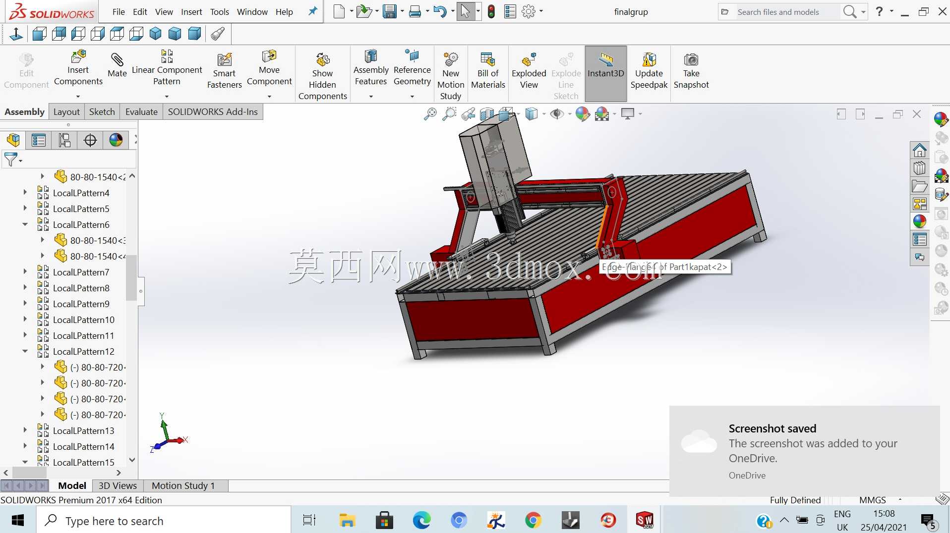Open Linear Component Pattern tool
This screenshot has height=533, width=950.
167,68
